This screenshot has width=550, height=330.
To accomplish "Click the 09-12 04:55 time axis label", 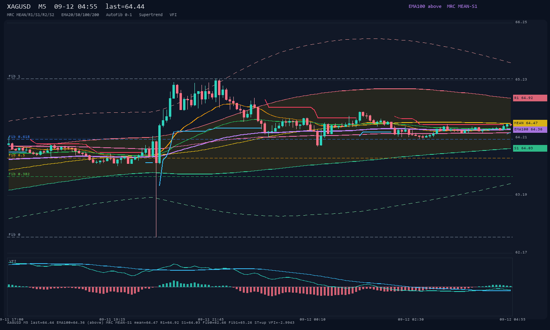I will click(x=512, y=319).
